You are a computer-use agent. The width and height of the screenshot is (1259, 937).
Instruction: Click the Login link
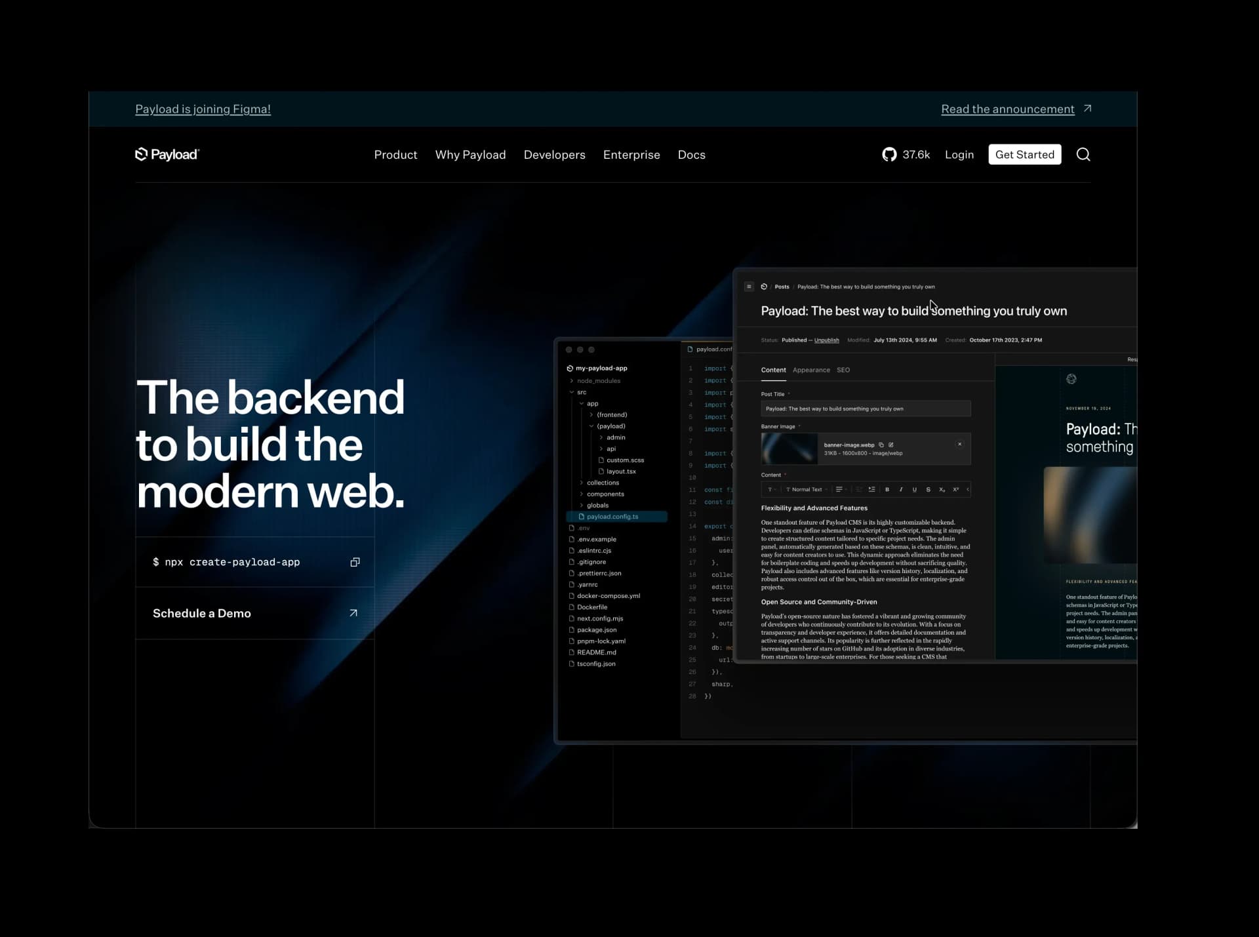tap(959, 155)
